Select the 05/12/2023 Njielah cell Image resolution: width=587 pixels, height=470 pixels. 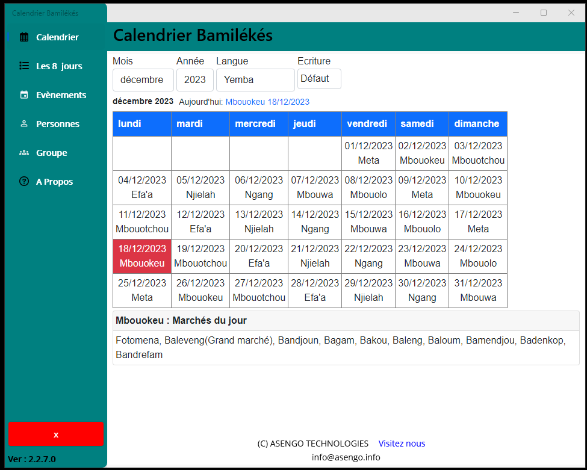(200, 188)
